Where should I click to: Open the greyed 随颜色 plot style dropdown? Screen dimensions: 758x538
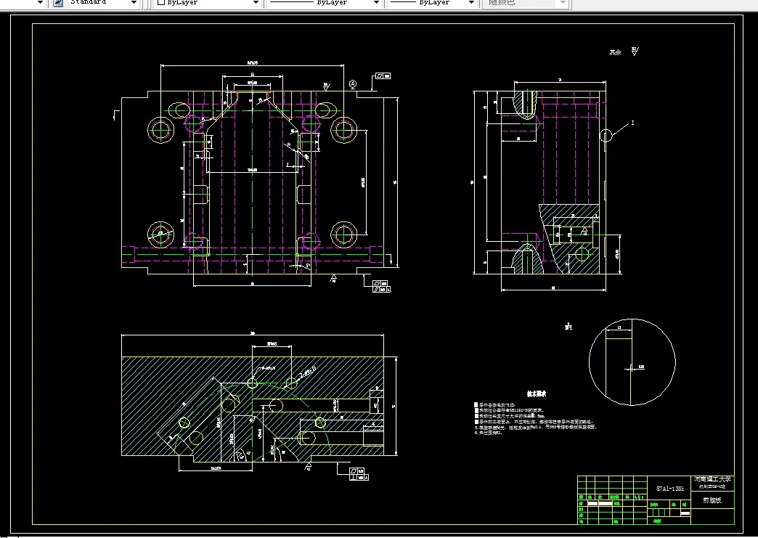[563, 3]
